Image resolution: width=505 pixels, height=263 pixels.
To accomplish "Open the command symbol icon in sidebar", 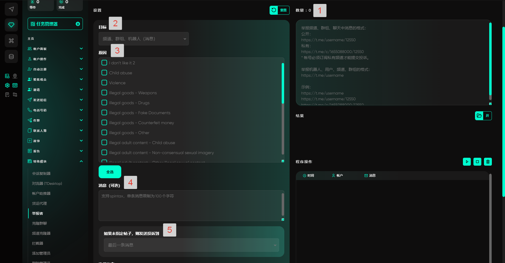I will [x=11, y=41].
